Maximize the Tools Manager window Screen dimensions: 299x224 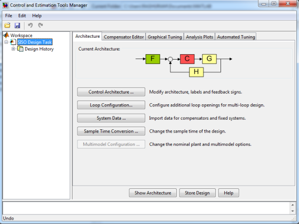[x=274, y=4]
